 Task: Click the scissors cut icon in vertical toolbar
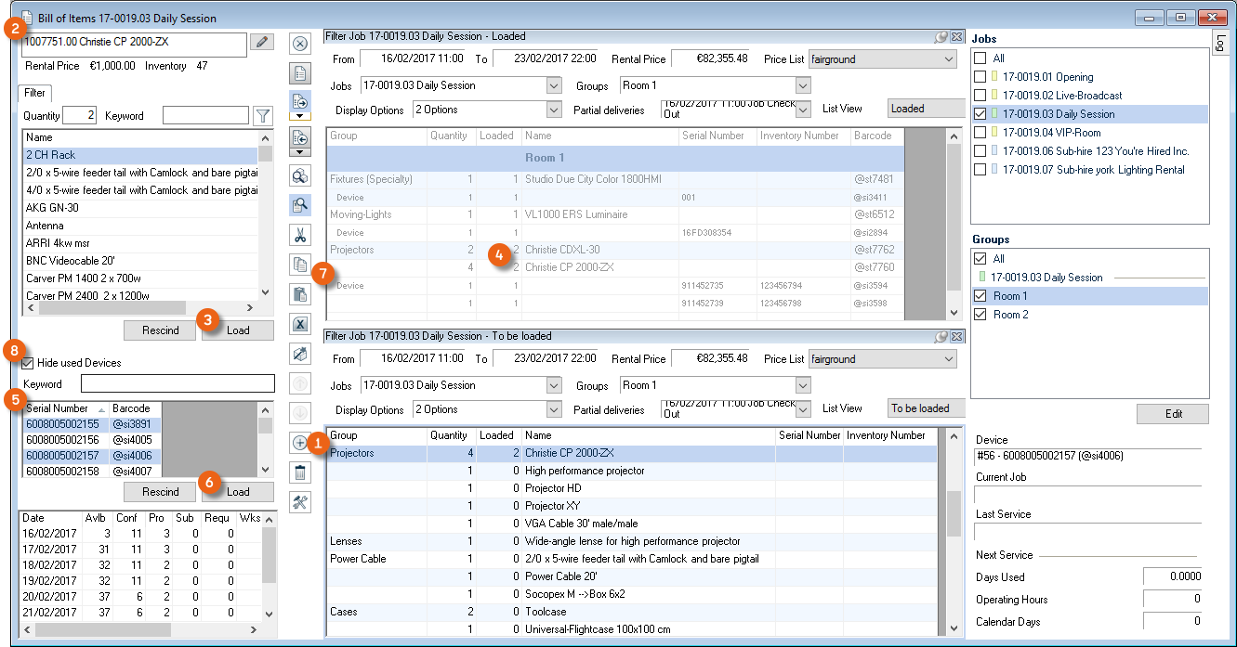(300, 234)
